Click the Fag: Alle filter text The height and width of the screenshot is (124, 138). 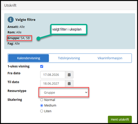14,44
